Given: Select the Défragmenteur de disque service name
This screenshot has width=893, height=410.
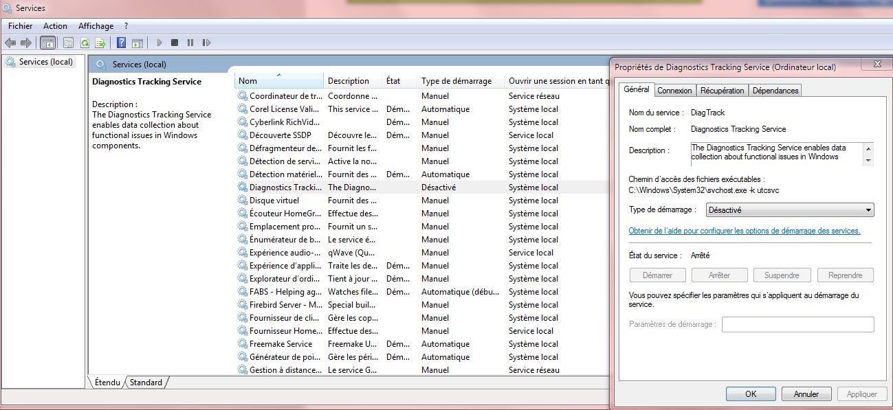Looking at the screenshot, I should [x=285, y=148].
